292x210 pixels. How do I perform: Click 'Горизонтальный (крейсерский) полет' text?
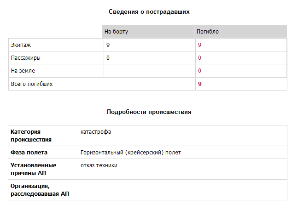tap(131, 153)
